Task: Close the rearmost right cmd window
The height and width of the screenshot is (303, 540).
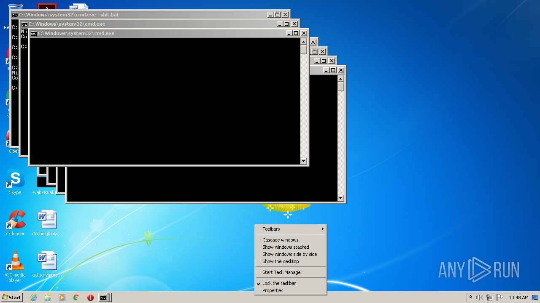Action: (341, 70)
